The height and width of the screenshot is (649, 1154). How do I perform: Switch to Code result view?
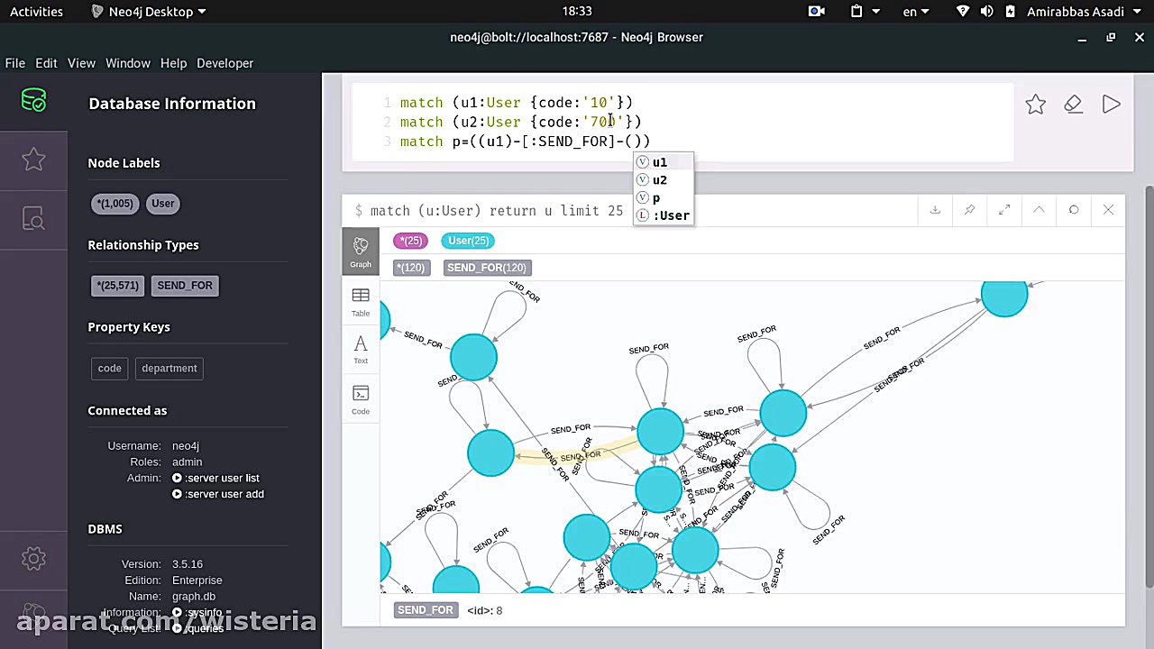click(x=361, y=399)
